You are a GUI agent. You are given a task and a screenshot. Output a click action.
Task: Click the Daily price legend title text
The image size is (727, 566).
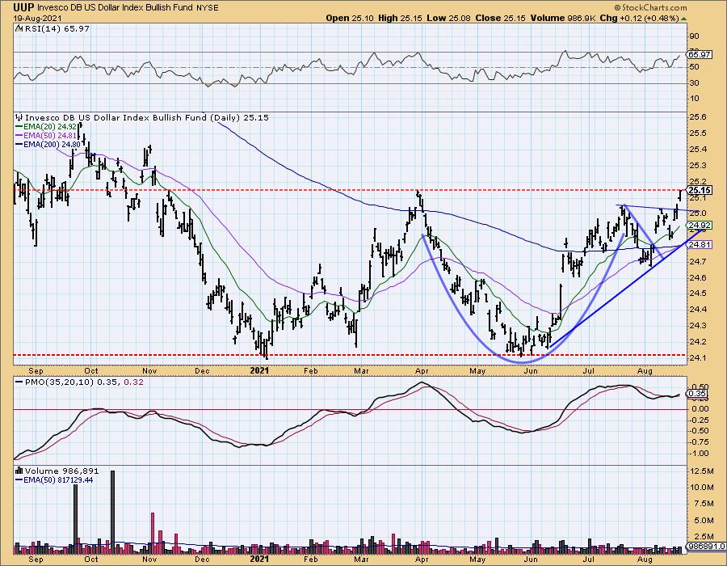pos(146,118)
